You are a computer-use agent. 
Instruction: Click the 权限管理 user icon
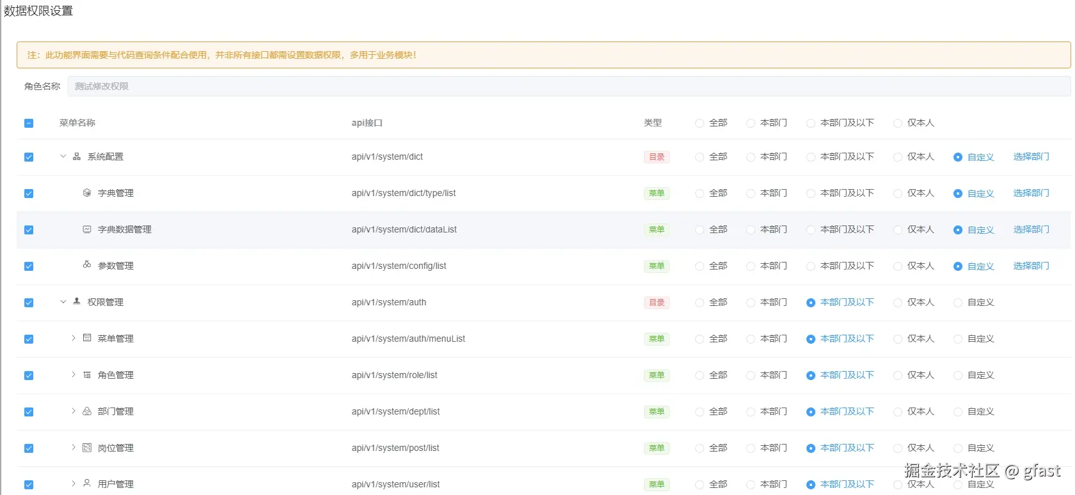tap(77, 301)
